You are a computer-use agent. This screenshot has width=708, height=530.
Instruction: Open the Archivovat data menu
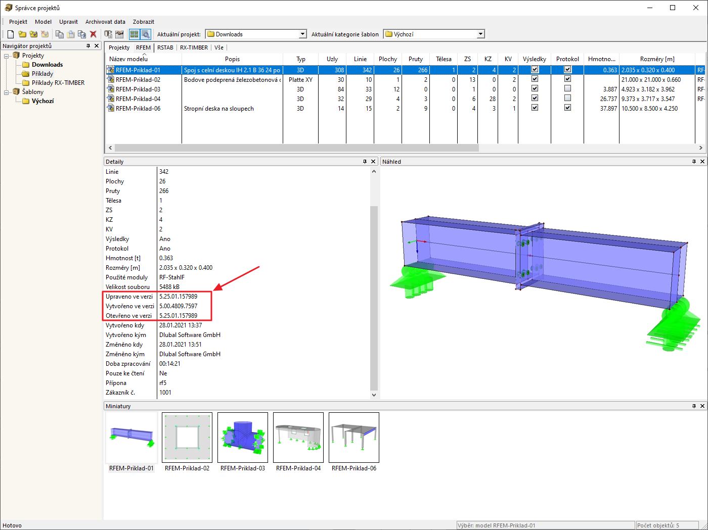pyautogui.click(x=105, y=22)
